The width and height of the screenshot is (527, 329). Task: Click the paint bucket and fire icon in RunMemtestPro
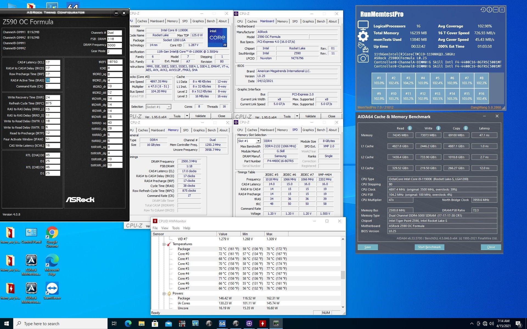coord(363,47)
